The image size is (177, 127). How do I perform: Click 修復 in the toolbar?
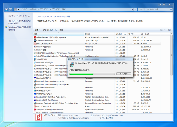pyautogui.click(x=61, y=30)
